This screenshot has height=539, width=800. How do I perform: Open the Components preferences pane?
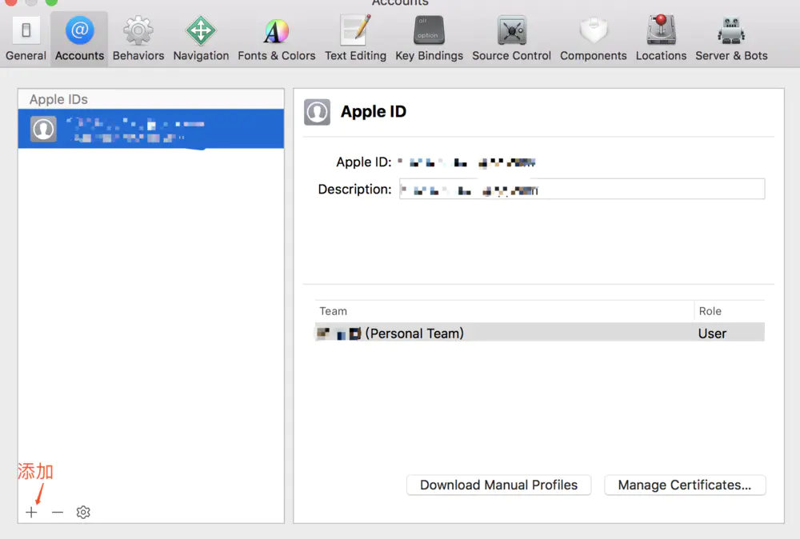(x=593, y=39)
